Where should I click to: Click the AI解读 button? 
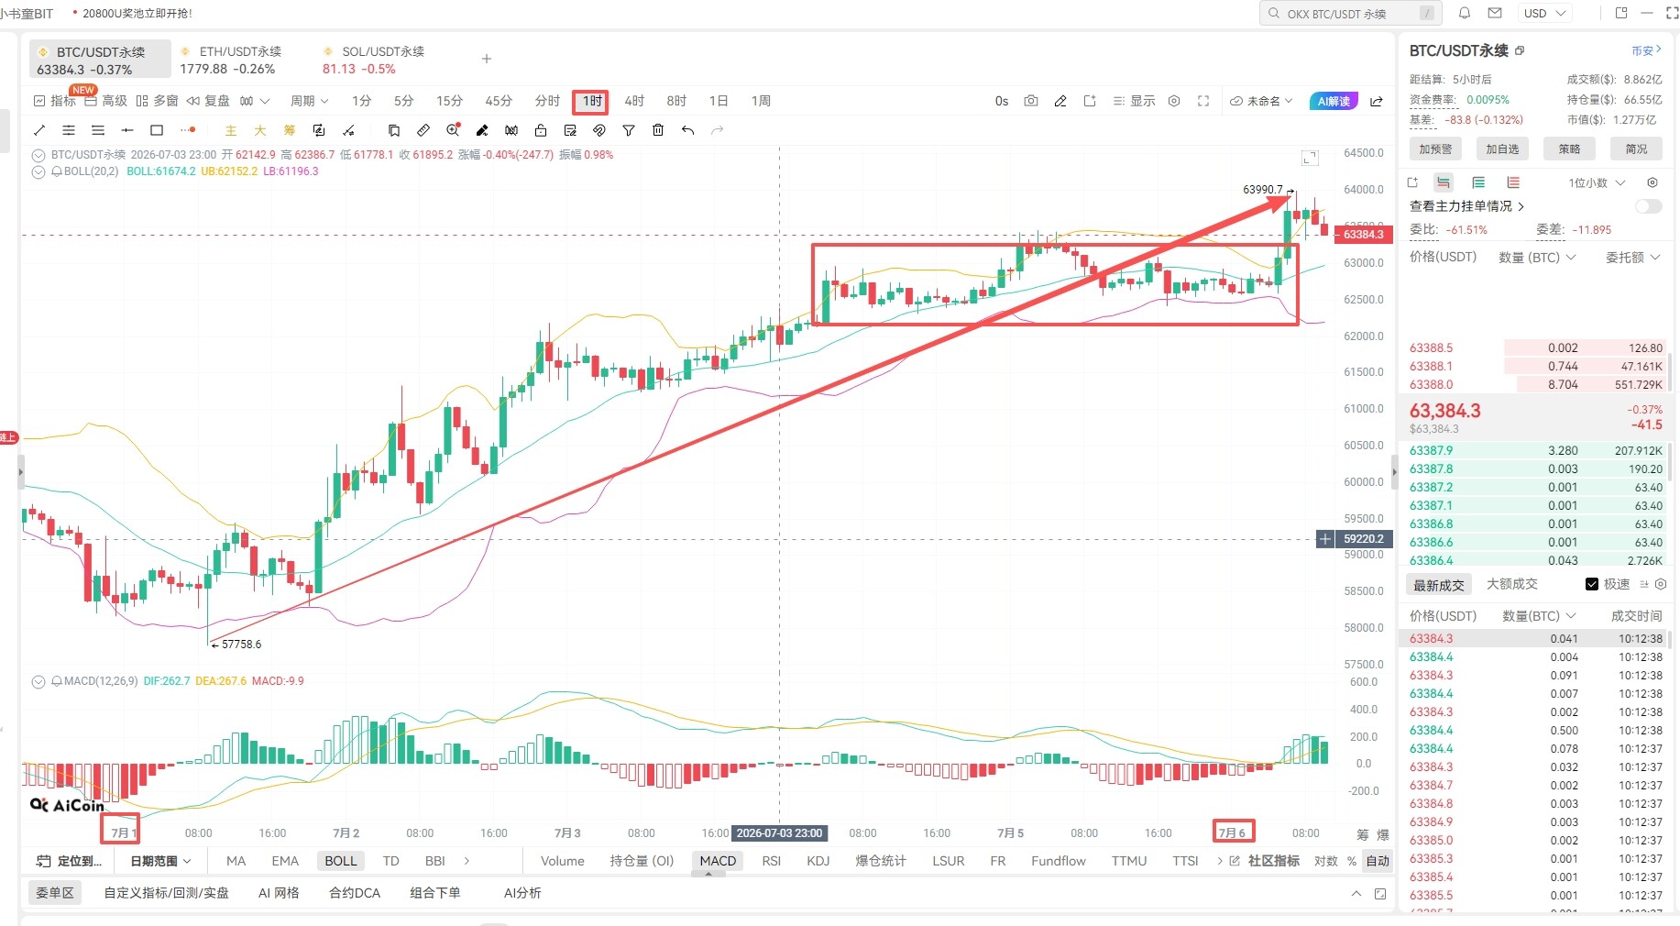point(1334,101)
